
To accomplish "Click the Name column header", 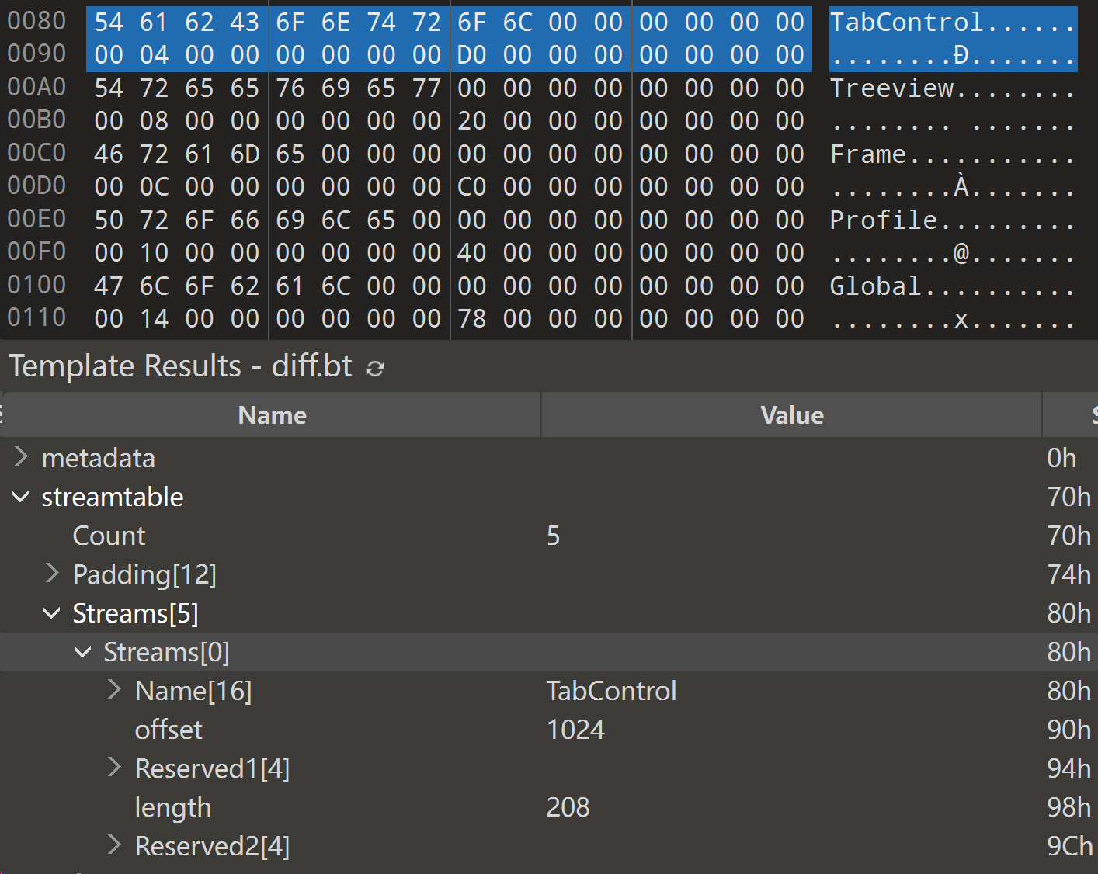I will click(272, 415).
